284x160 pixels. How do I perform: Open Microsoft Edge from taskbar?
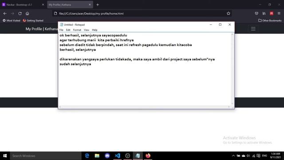point(87,156)
